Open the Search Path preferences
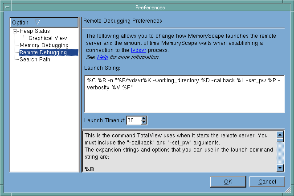 (35, 60)
